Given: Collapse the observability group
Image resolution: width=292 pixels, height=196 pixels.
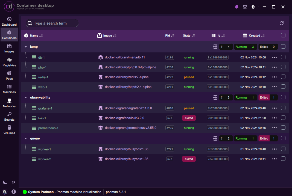Looking at the screenshot, I should tap(26, 98).
